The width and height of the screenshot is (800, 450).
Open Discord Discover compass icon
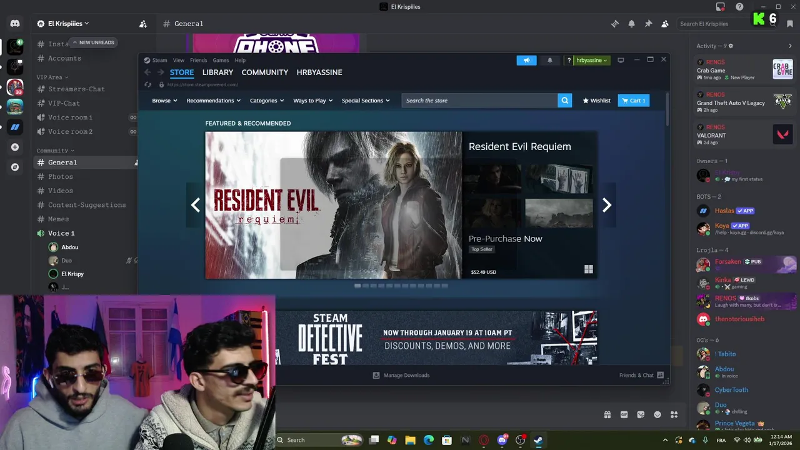point(15,167)
